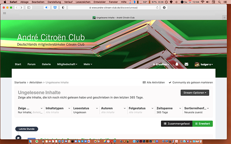Open the Fenster menu
The height and width of the screenshot is (144, 231).
113,2
